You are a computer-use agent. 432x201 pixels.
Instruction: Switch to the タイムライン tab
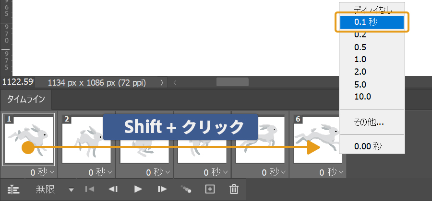26,100
